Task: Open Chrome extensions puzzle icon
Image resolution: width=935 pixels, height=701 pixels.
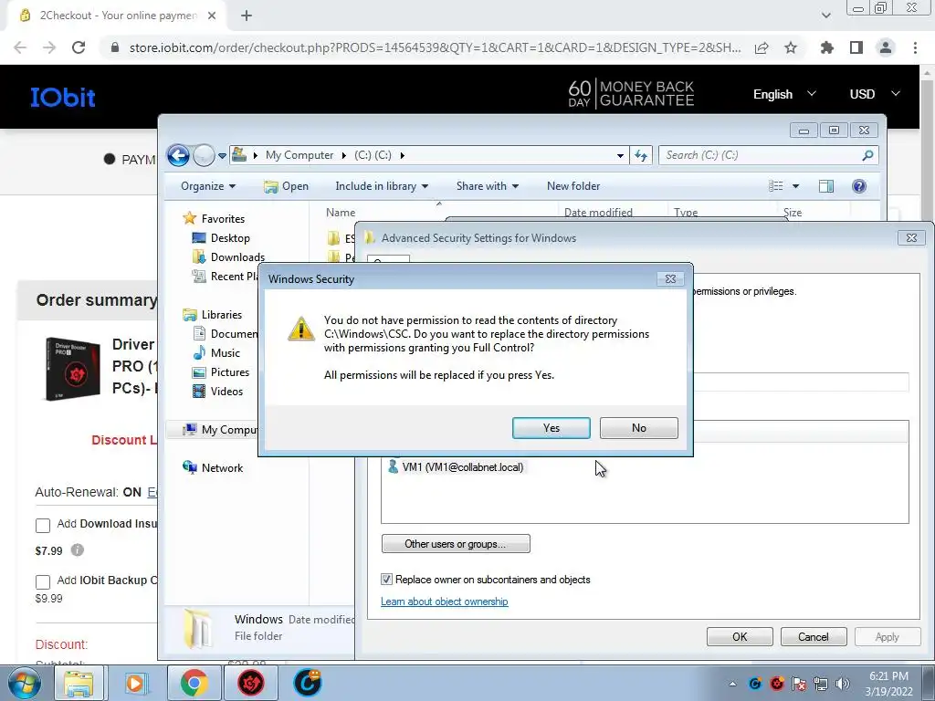Action: point(826,47)
